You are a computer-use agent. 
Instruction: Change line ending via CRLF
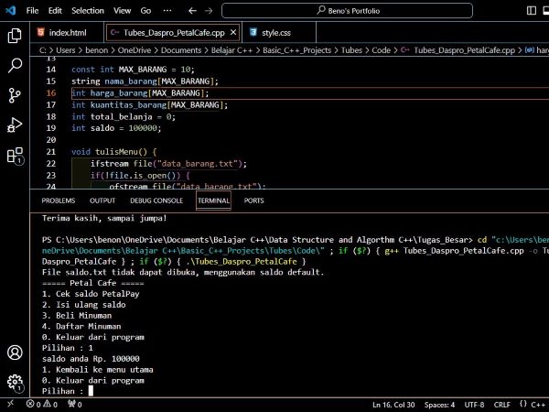point(503,404)
